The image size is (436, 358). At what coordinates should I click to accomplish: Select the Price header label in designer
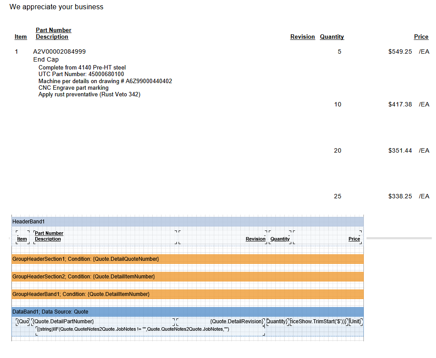click(x=354, y=239)
